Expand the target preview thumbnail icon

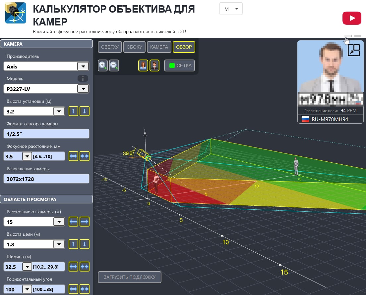[x=354, y=50]
